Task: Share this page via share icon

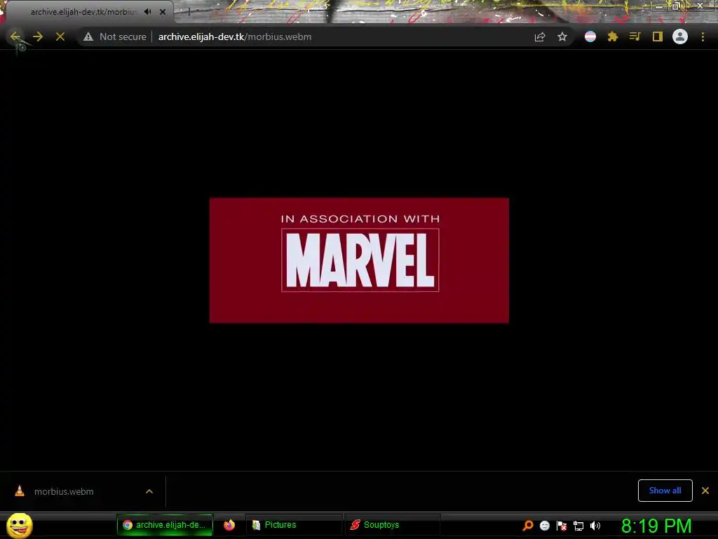Action: (x=540, y=36)
